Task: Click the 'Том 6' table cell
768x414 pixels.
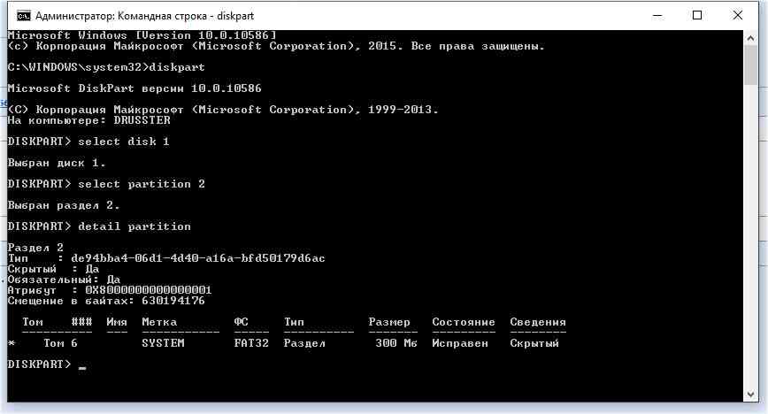Action: pyautogui.click(x=60, y=343)
